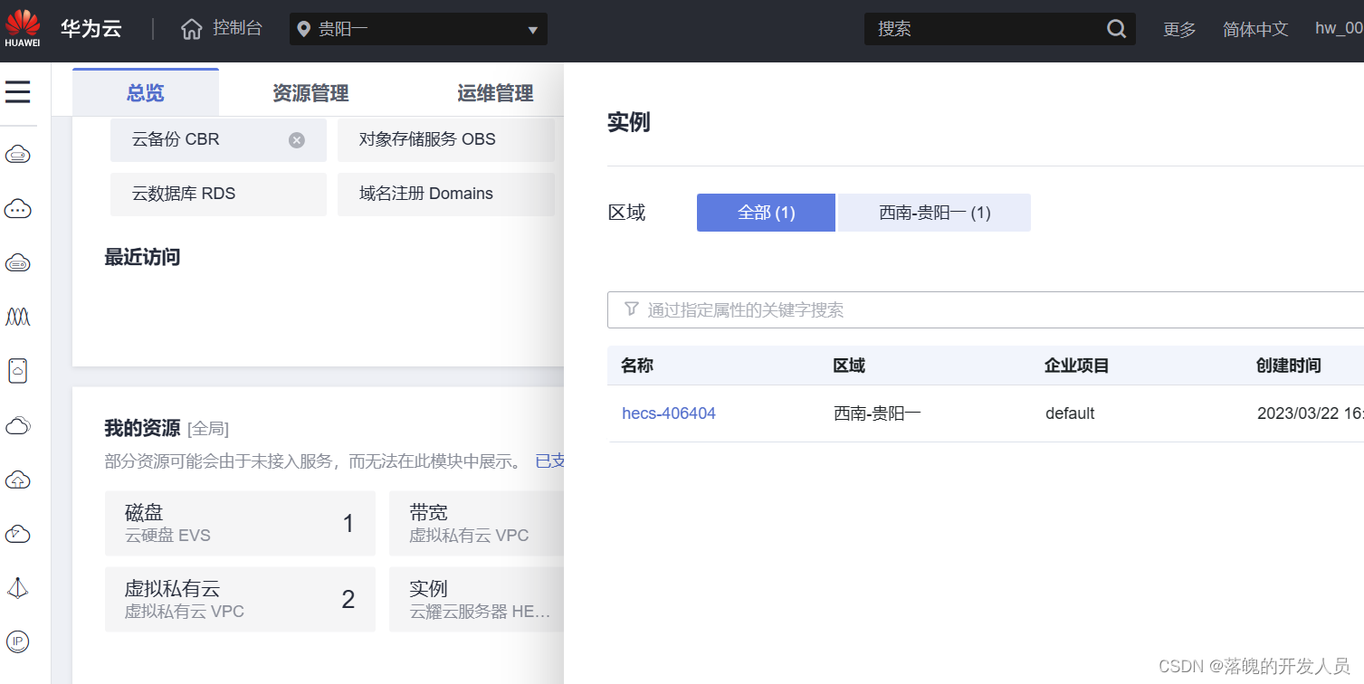Click the 实例 panel title

(x=629, y=122)
